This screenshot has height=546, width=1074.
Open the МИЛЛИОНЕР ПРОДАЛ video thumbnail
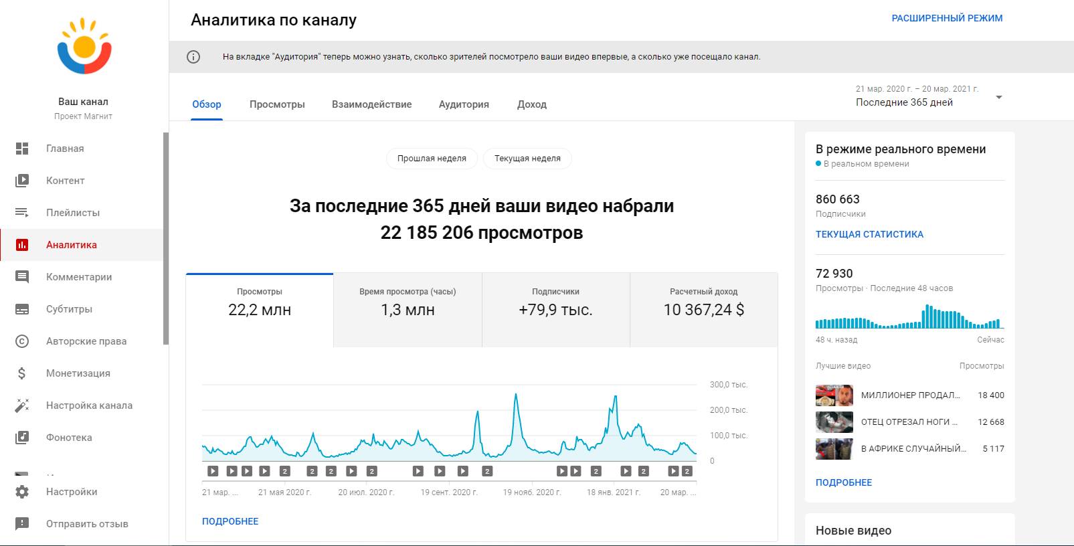click(x=834, y=395)
